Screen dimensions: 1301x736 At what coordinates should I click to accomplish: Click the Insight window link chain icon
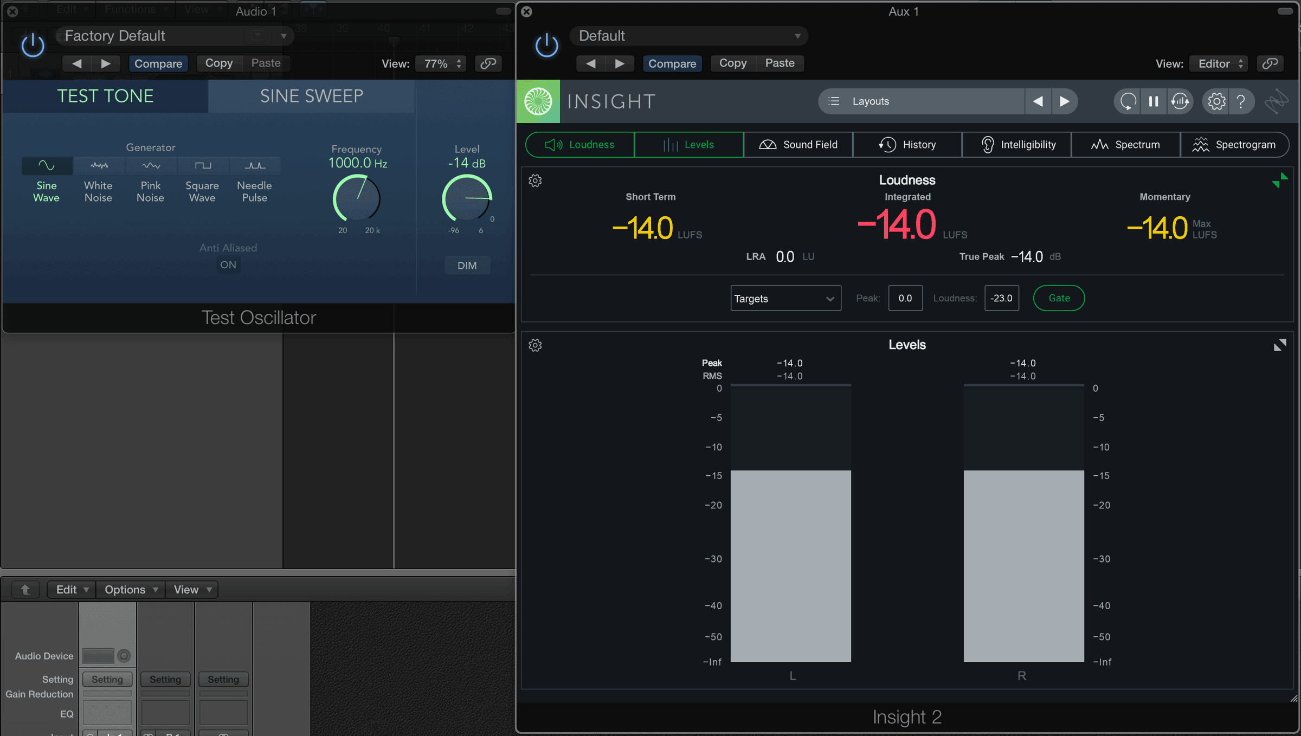point(1270,63)
